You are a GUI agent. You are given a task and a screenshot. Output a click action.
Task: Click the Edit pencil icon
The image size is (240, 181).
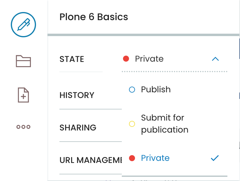click(23, 25)
